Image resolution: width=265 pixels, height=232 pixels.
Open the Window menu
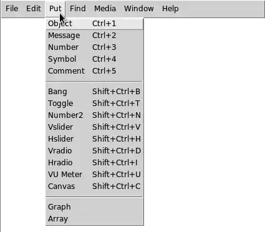point(139,9)
